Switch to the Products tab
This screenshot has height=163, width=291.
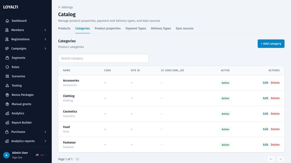coord(64,28)
